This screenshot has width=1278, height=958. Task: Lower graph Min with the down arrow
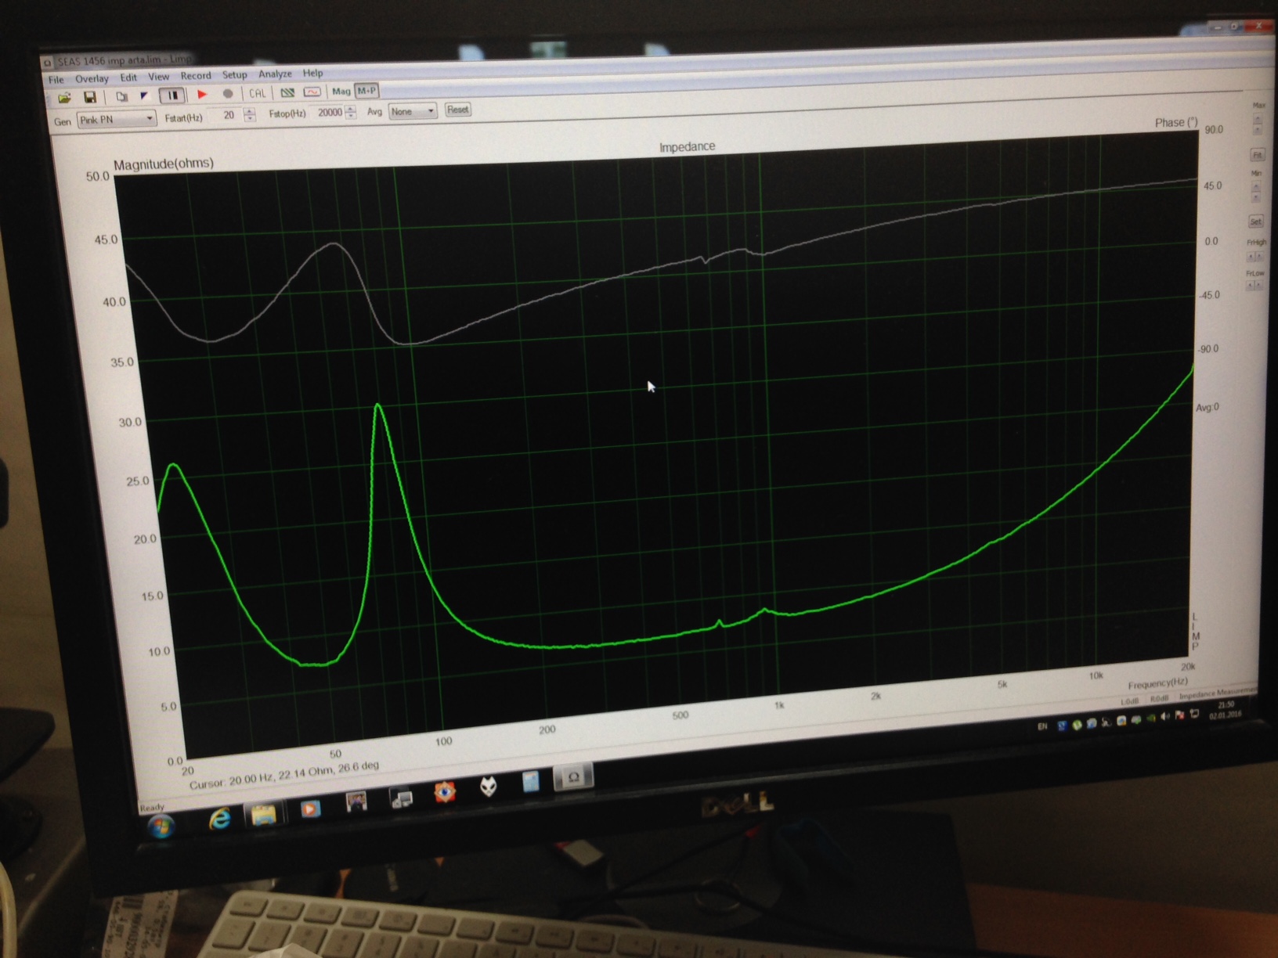pyautogui.click(x=1256, y=197)
